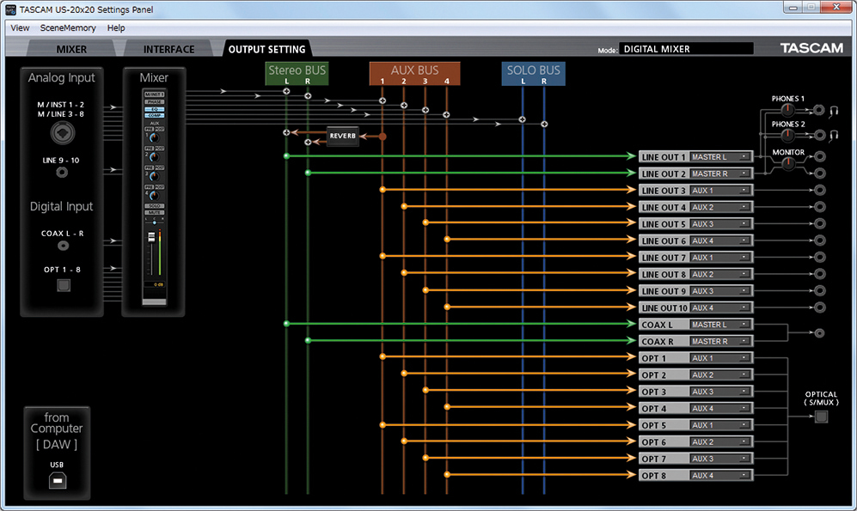Click the USB port icon under from Computer

pos(56,482)
